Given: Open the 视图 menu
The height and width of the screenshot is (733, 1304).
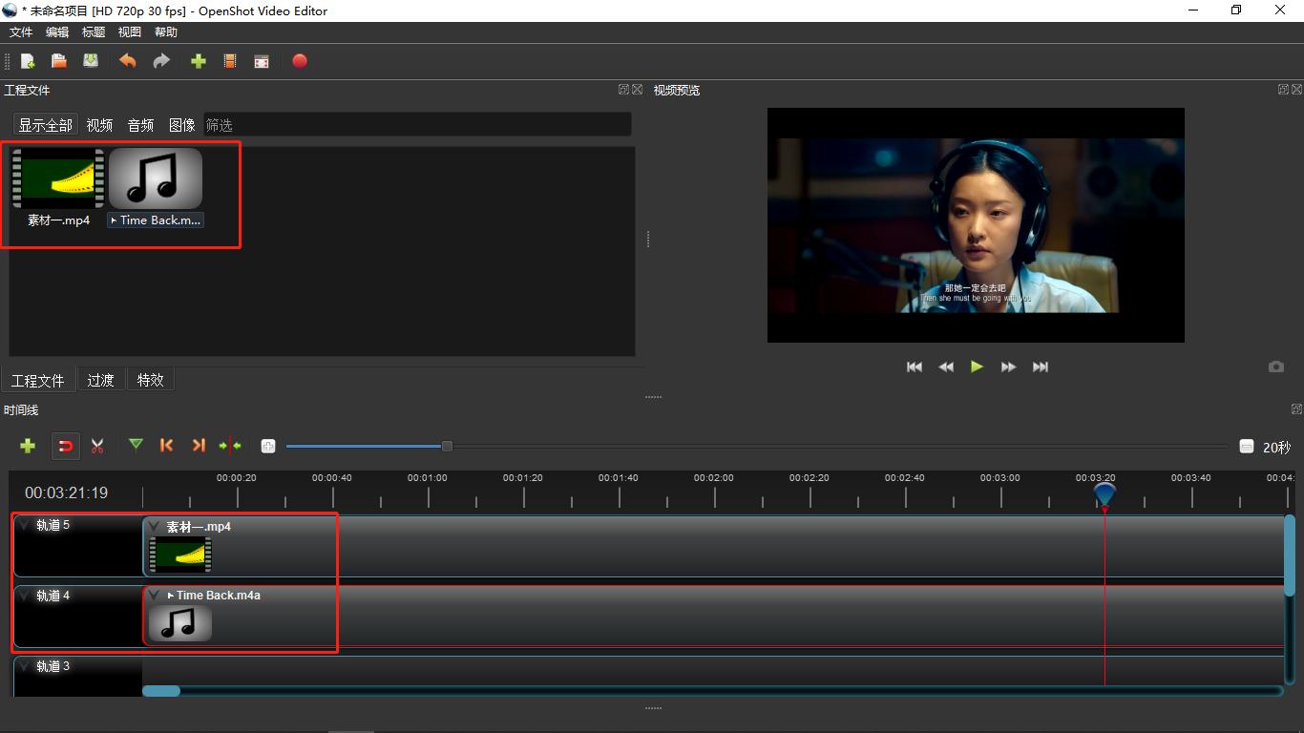Looking at the screenshot, I should [x=130, y=31].
